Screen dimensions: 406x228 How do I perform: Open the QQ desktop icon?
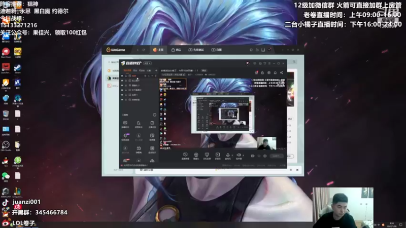tap(6, 162)
